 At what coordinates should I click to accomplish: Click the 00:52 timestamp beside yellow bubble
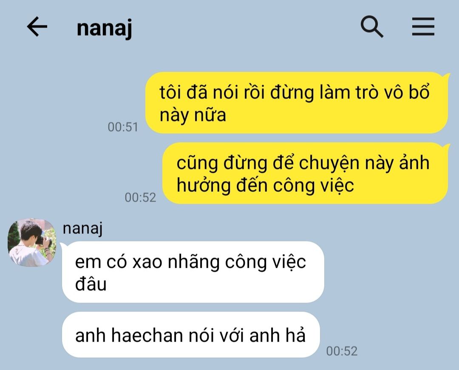coord(141,197)
